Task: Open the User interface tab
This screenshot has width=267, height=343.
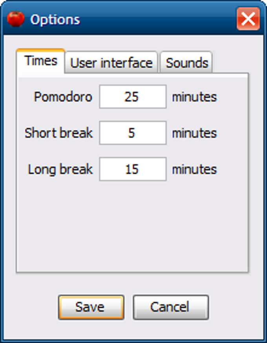Action: 111,63
